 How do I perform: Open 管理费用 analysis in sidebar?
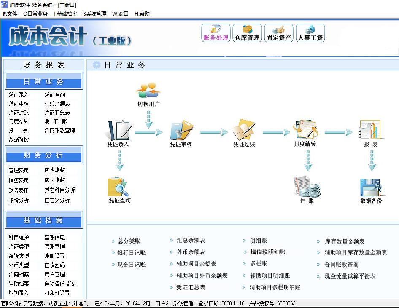19,170
